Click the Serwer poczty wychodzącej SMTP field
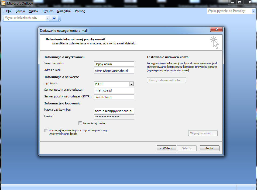 [114, 97]
